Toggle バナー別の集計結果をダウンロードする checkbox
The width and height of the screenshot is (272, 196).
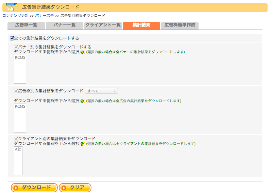click(16, 47)
